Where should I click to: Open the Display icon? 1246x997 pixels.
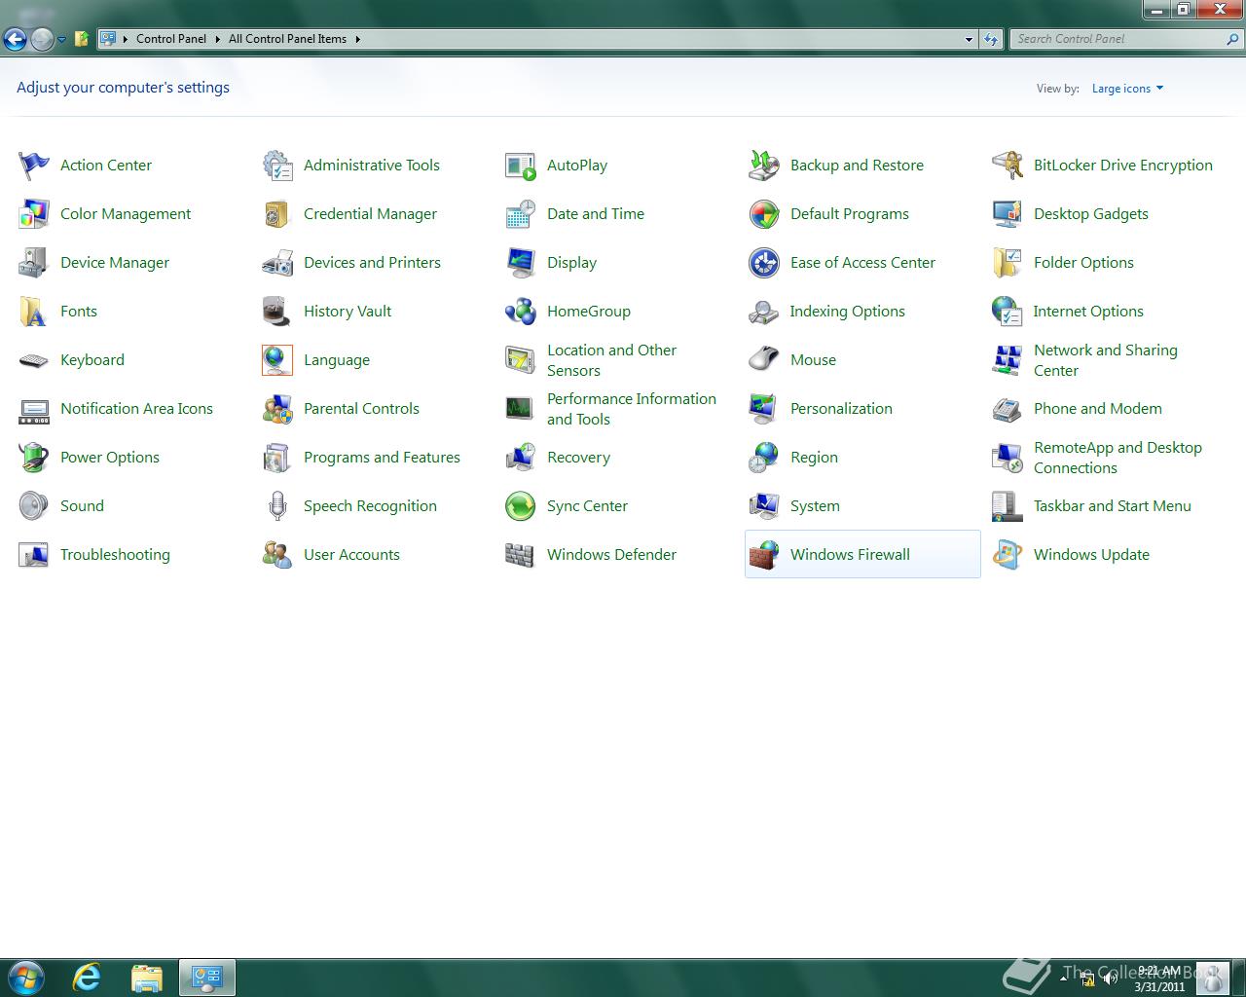point(521,263)
